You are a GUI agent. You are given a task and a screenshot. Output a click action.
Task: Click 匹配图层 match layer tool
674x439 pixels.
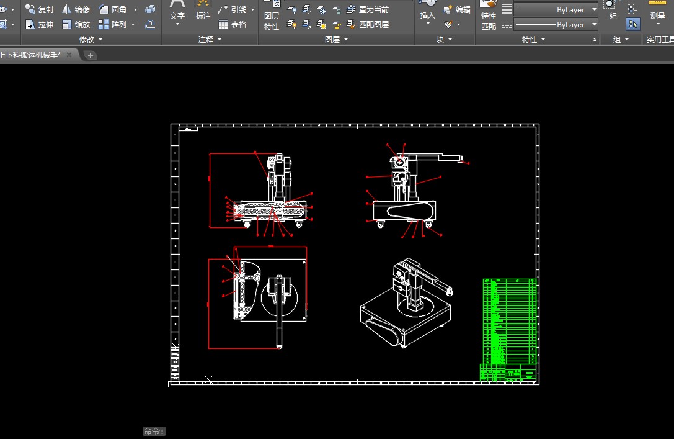368,25
